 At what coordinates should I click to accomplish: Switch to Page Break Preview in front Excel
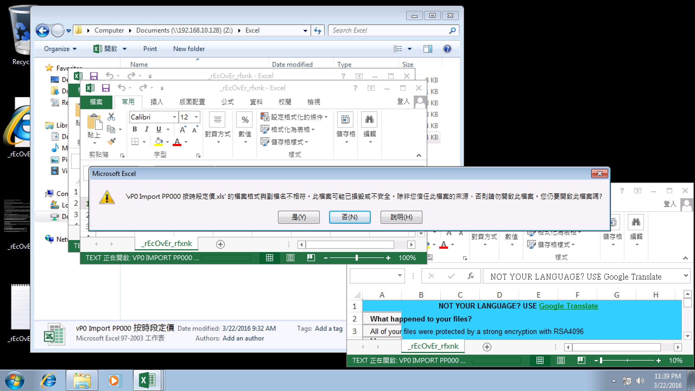coord(311,258)
